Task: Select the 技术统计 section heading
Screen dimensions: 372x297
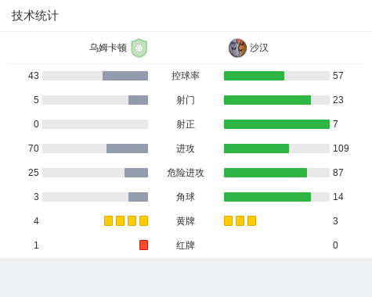Action: tap(35, 16)
